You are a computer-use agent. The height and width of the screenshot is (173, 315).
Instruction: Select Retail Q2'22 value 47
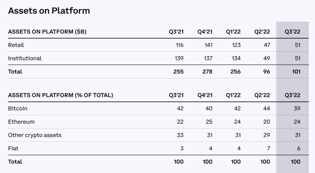(267, 45)
